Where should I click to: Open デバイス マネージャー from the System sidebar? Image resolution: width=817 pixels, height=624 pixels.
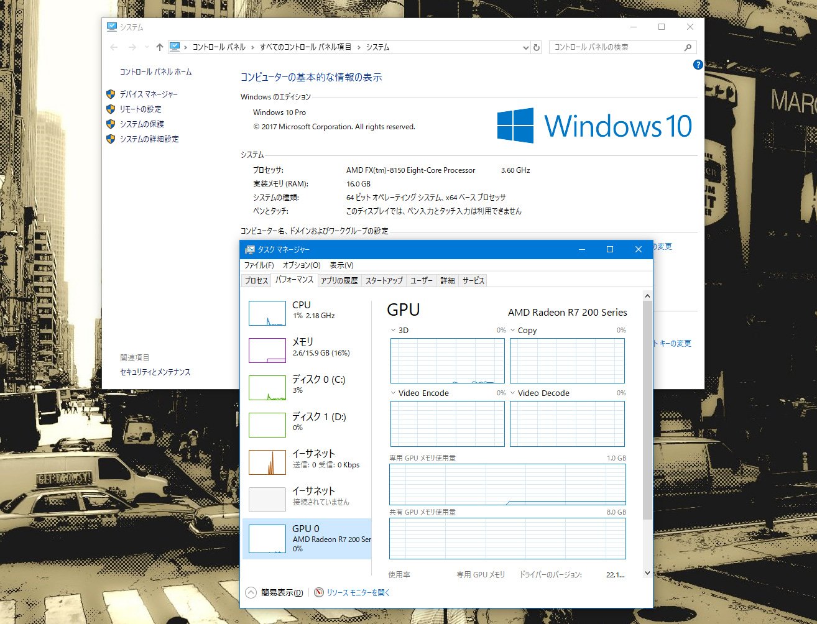click(x=149, y=94)
